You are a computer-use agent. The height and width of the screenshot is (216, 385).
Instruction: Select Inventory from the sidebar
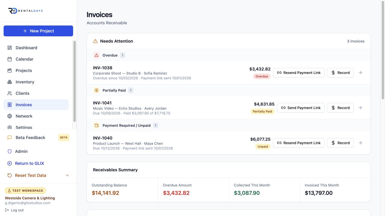coord(36,82)
